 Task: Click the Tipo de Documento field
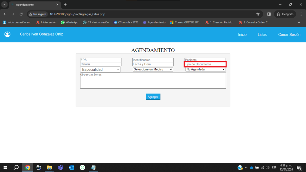(x=205, y=64)
